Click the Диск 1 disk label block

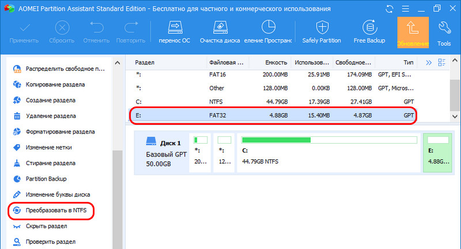(x=162, y=153)
